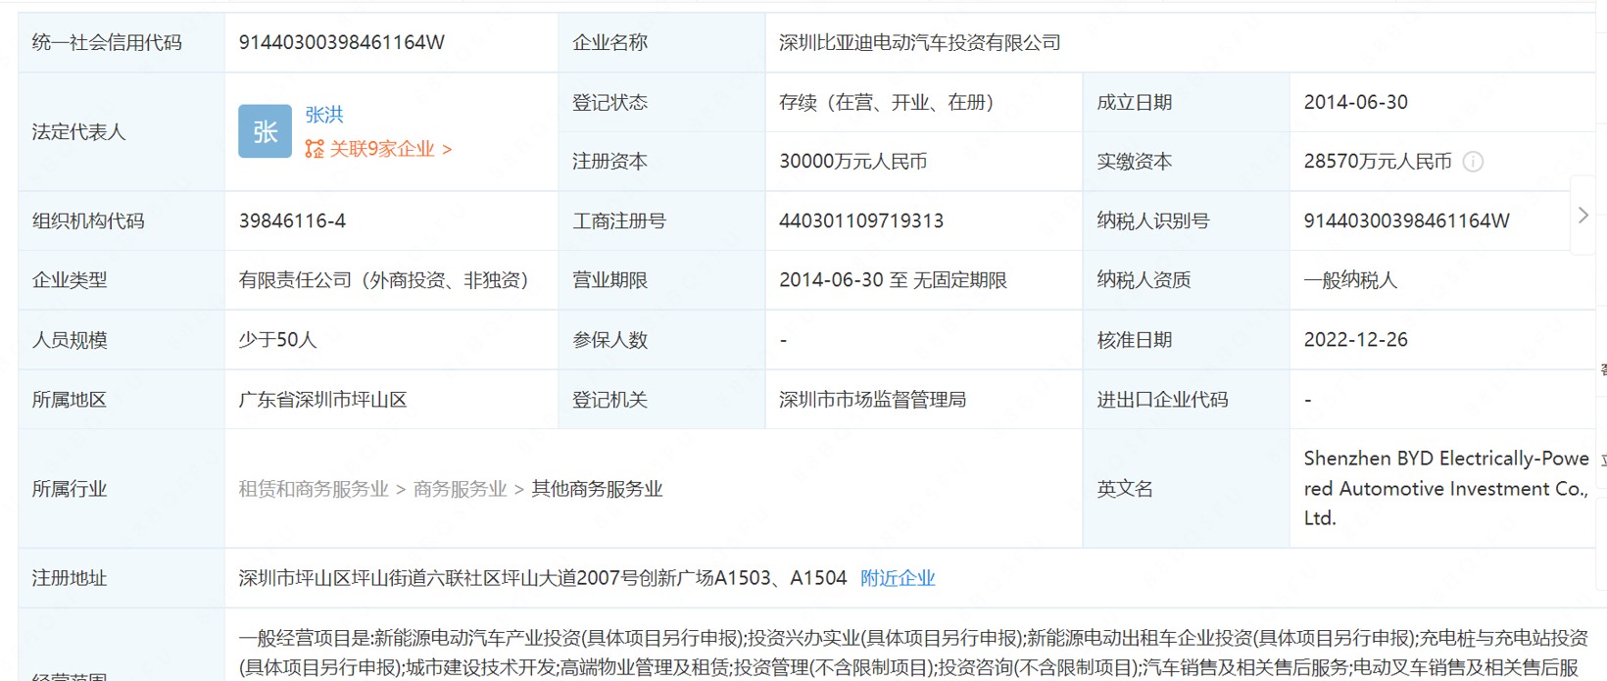This screenshot has width=1607, height=681.
Task: Select 其他商务服务业 industry breadcrumb
Action: click(x=597, y=489)
